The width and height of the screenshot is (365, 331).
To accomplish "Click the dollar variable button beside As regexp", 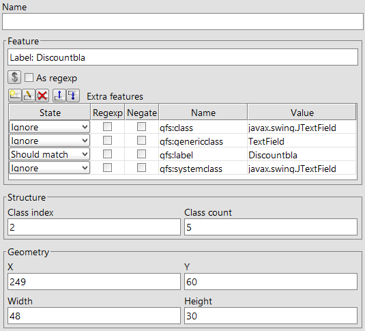I will 14,77.
